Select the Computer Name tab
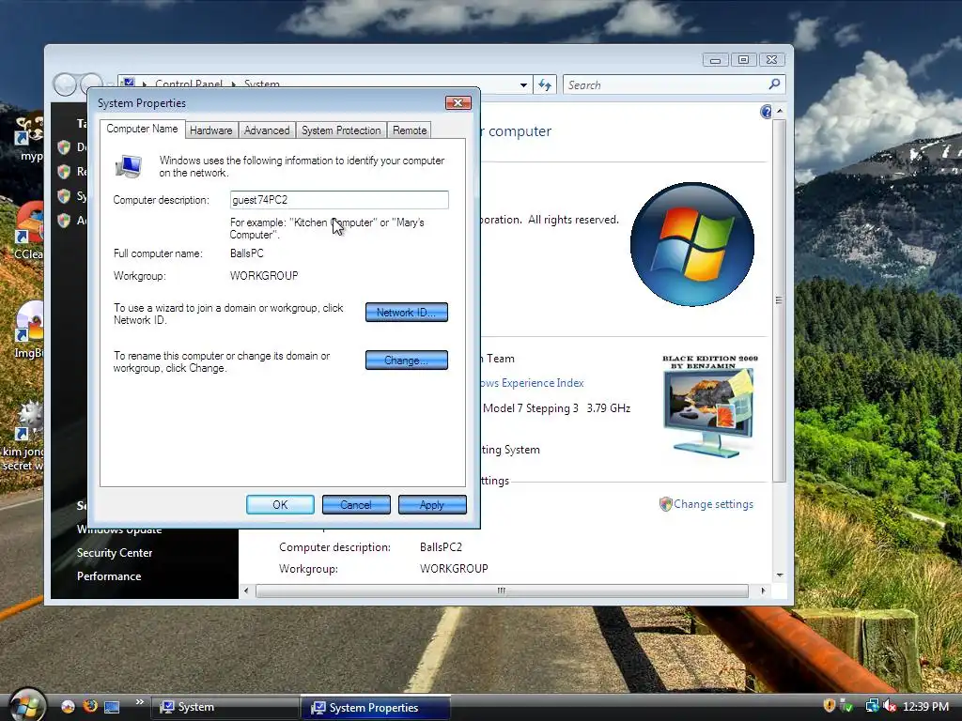This screenshot has width=962, height=721. 143,129
